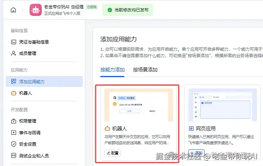Open 成员管理 in the sidebar
The image size is (263, 166).
point(44,53)
